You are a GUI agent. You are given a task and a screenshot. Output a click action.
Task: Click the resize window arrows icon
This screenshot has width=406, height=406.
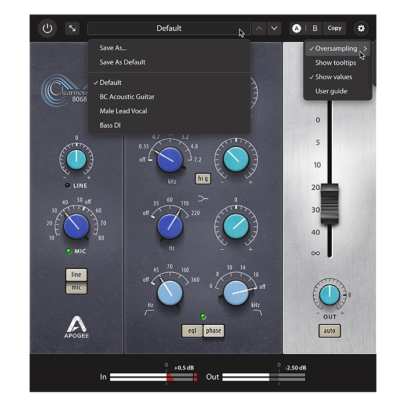pos(72,28)
